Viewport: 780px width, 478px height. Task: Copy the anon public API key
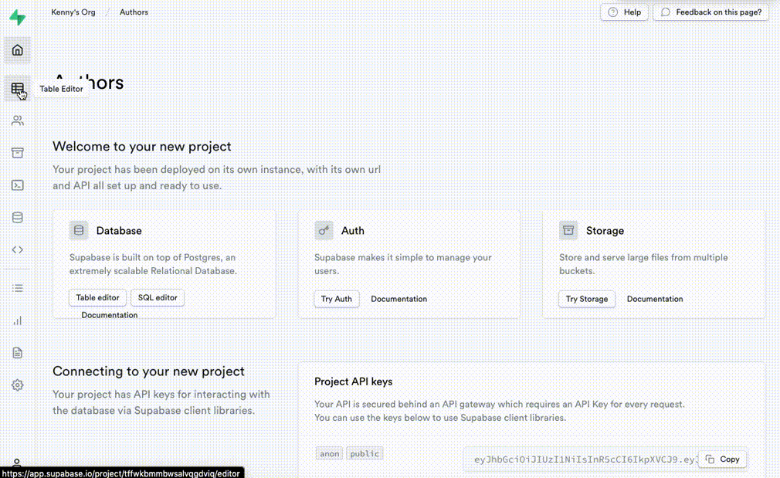tap(723, 459)
